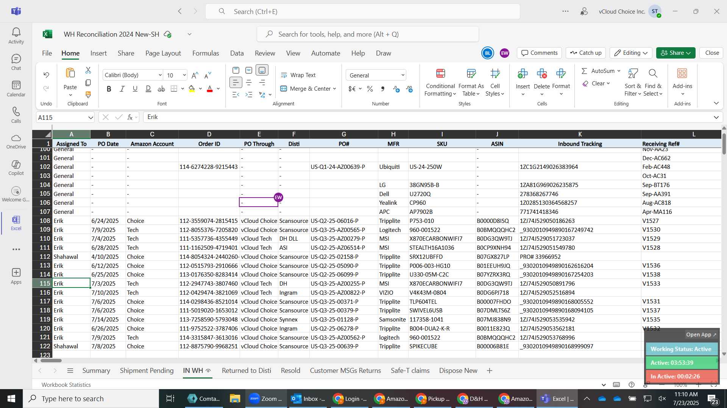This screenshot has width=727, height=408.
Task: Open Find & Select menu
Action: coord(653,83)
